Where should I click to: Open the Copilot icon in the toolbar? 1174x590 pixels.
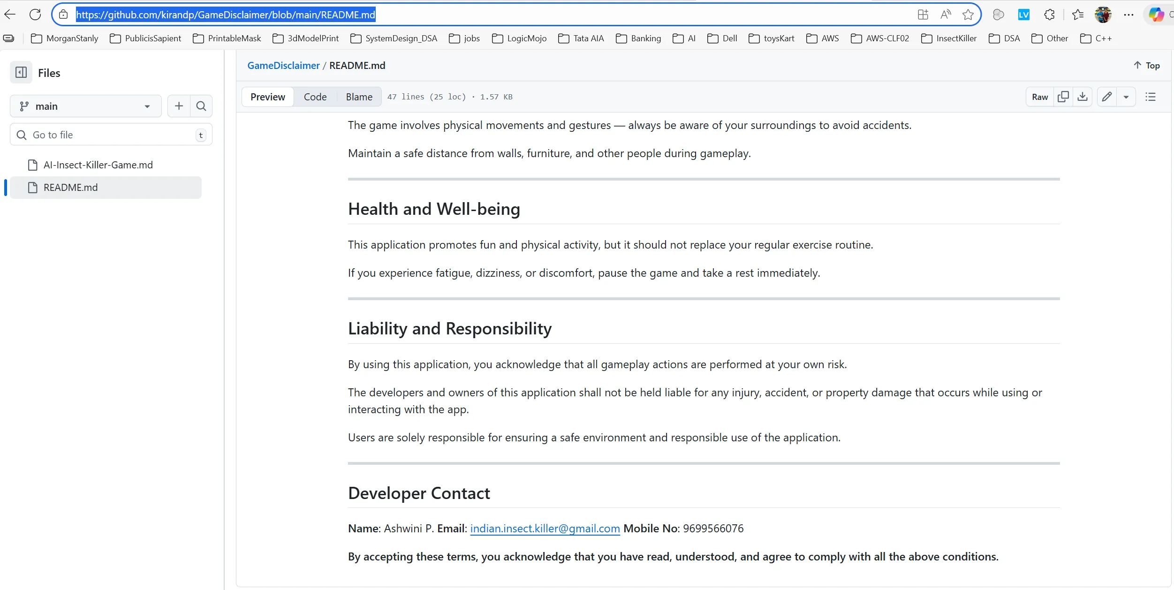[x=1156, y=15]
